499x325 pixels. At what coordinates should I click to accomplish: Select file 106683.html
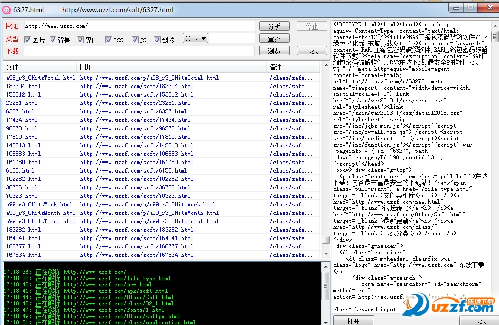point(23,154)
